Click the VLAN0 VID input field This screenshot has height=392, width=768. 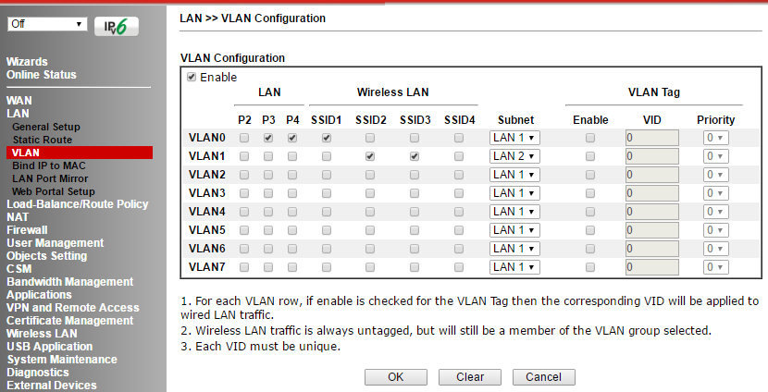tap(651, 138)
